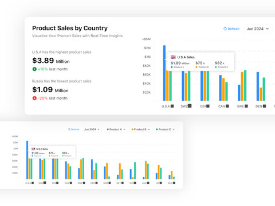Screen dimensions: 275x206
Task: Expand the Product B filter dropdown
Action: coord(140,129)
